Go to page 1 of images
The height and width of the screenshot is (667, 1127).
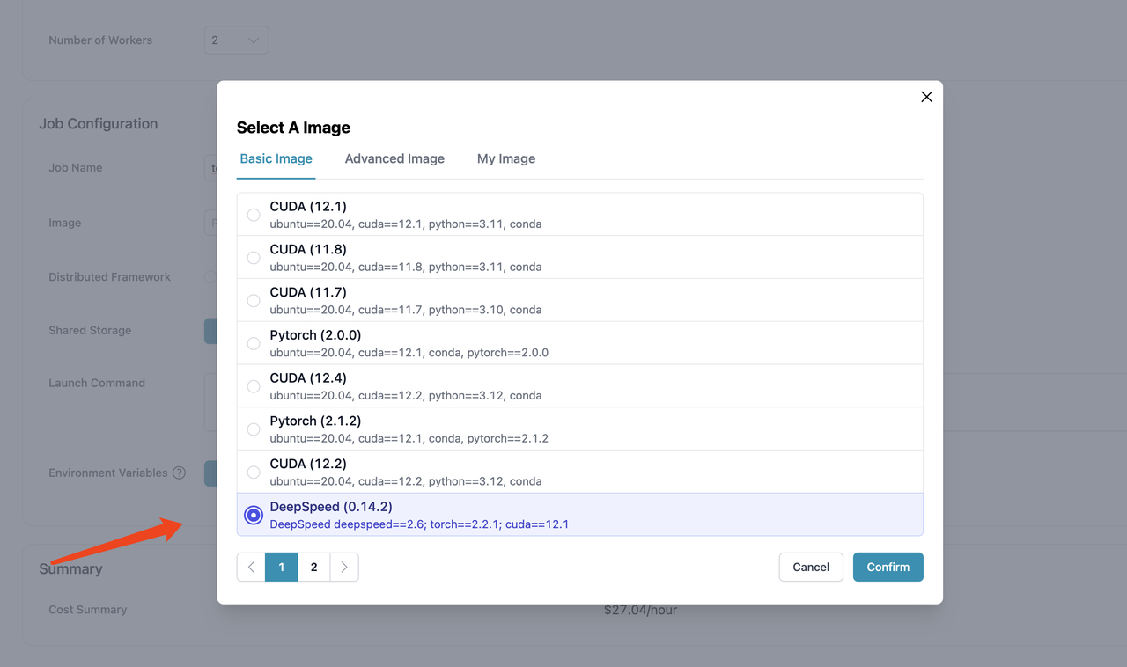[282, 567]
